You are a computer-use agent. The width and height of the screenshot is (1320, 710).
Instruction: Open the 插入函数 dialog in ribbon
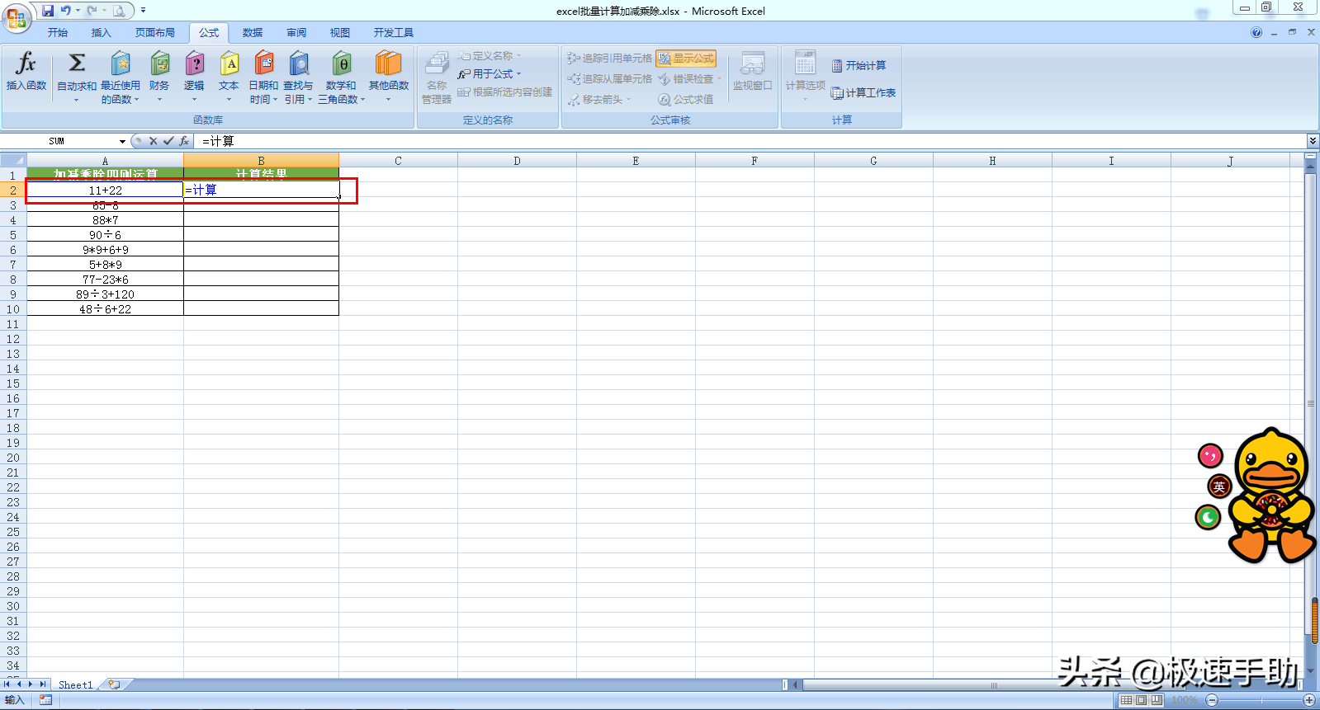tap(26, 73)
